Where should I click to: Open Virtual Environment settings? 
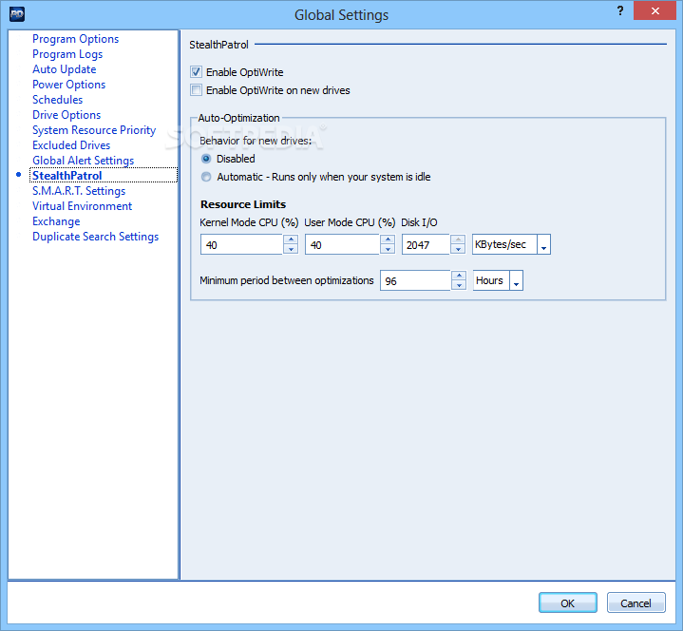82,206
